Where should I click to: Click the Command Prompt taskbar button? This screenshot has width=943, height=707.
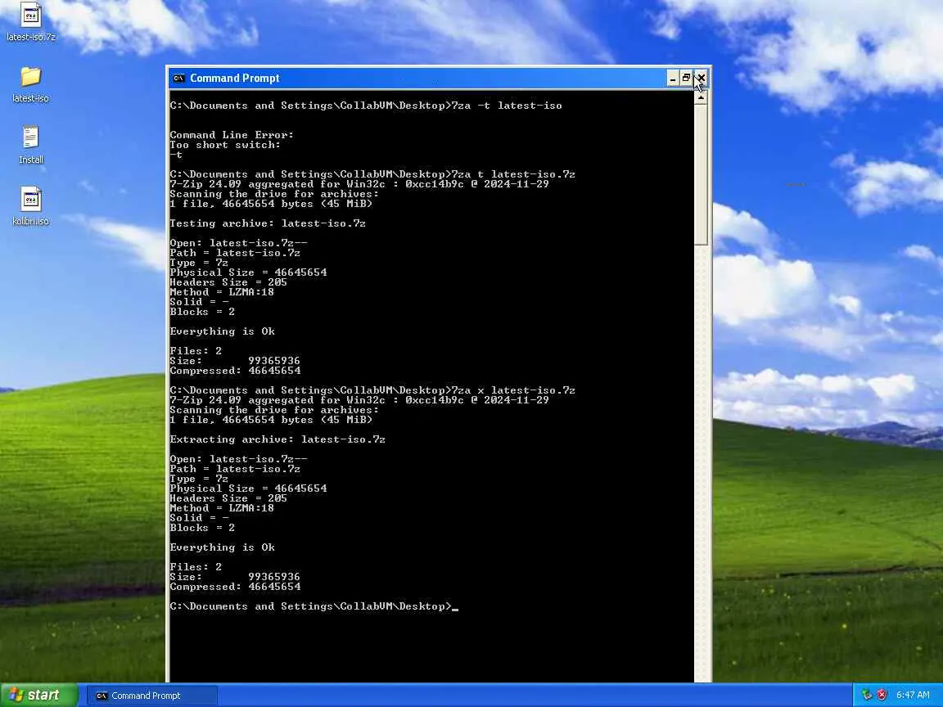pos(153,696)
